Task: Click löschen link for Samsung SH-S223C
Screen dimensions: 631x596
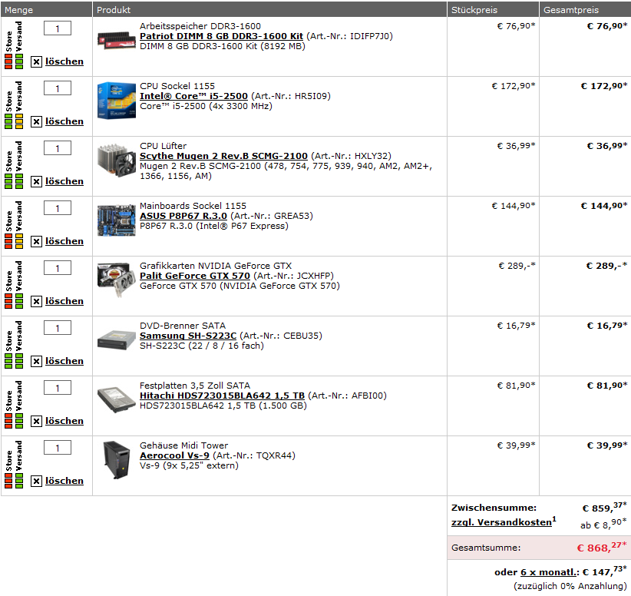Action: point(64,361)
